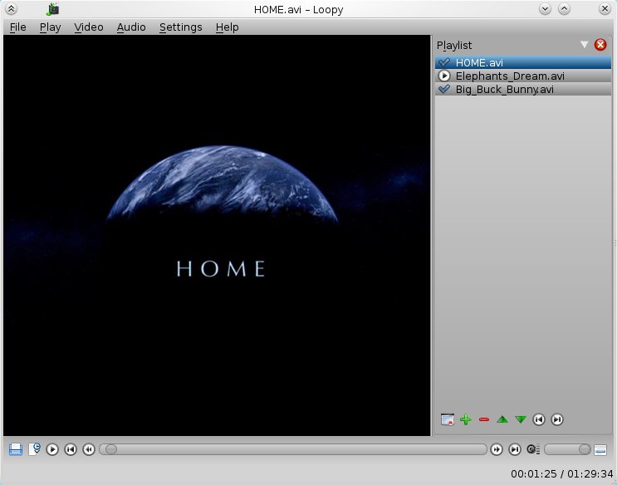This screenshot has width=617, height=485.
Task: Click the blue open-file icon in bottom toolbar
Action: pos(16,449)
